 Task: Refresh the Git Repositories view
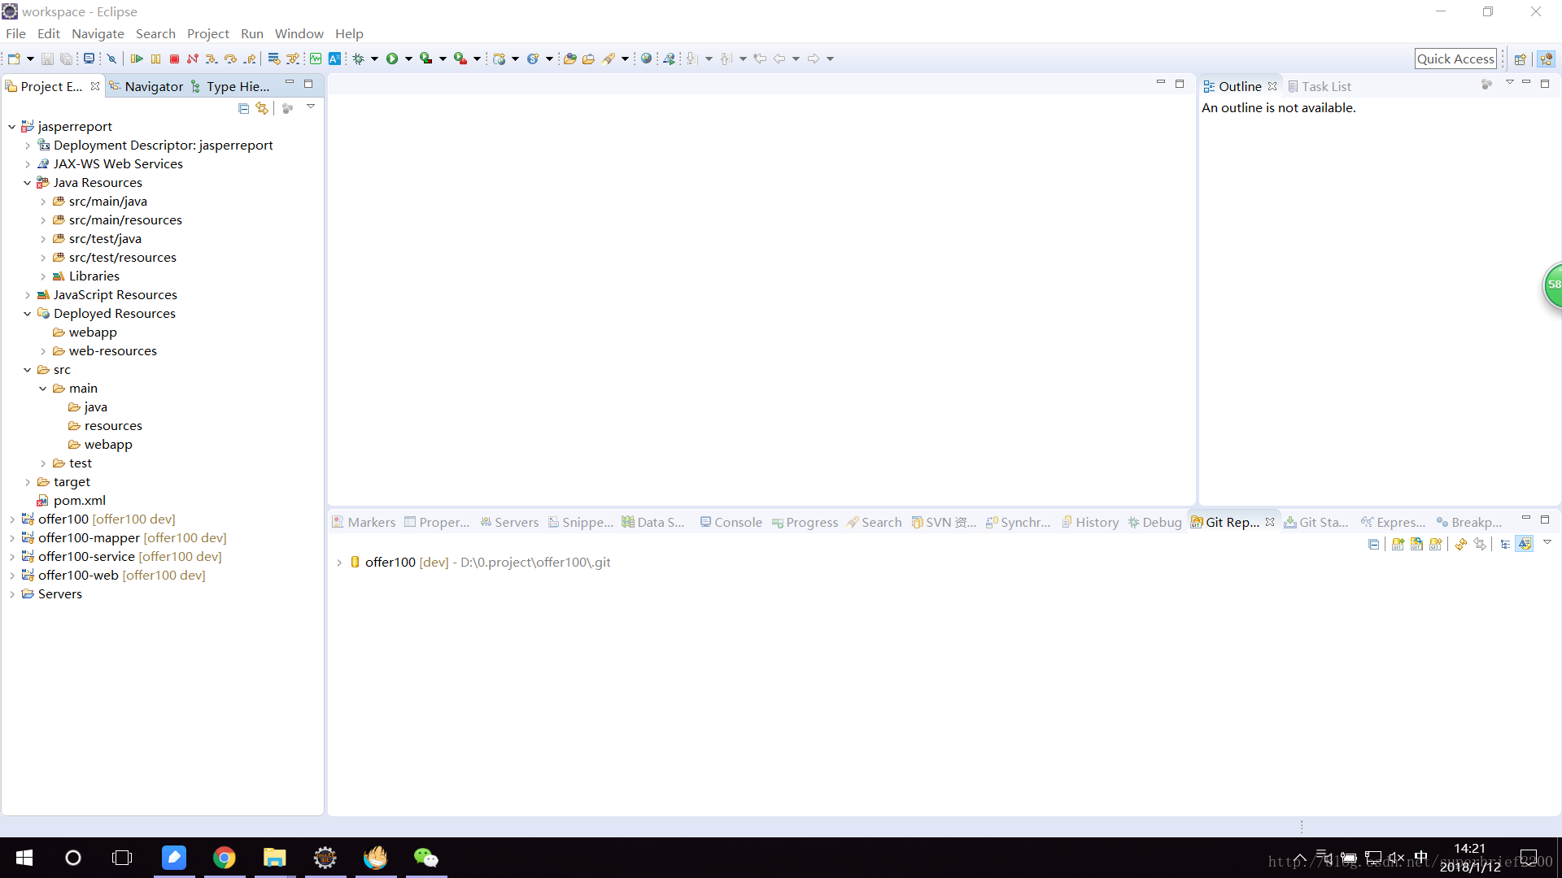click(1461, 544)
